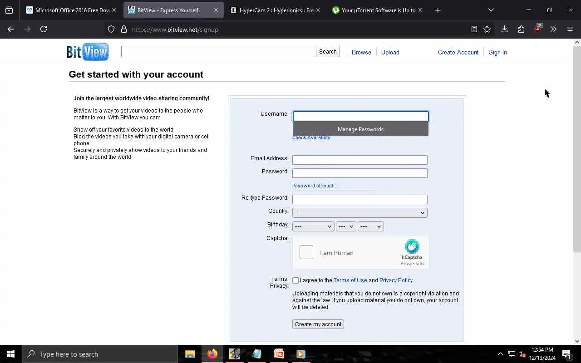Image resolution: width=581 pixels, height=363 pixels.
Task: Open the Firefox application menu
Action: (x=570, y=29)
